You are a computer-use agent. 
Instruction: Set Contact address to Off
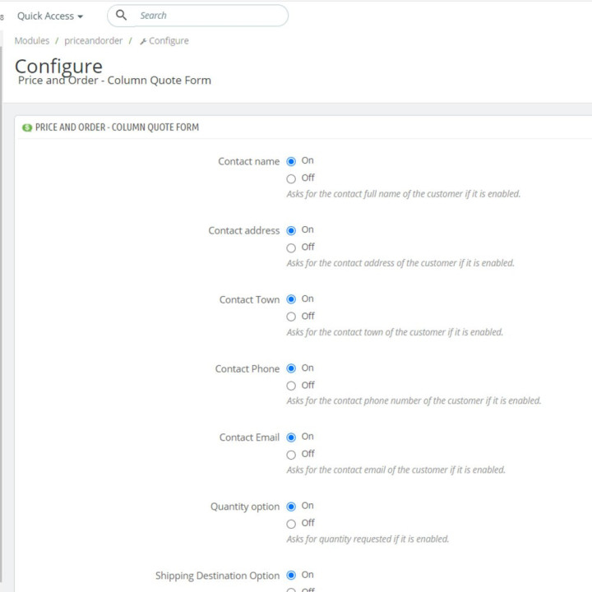(291, 247)
